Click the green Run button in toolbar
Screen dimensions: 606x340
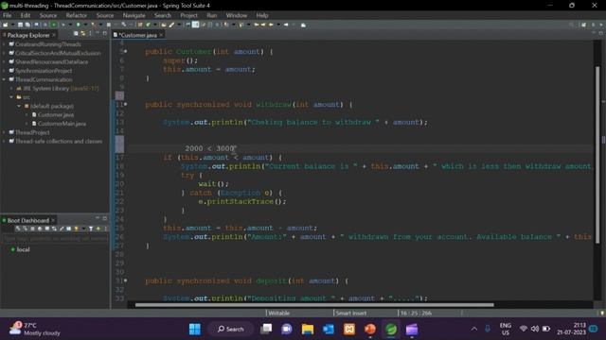[78, 25]
